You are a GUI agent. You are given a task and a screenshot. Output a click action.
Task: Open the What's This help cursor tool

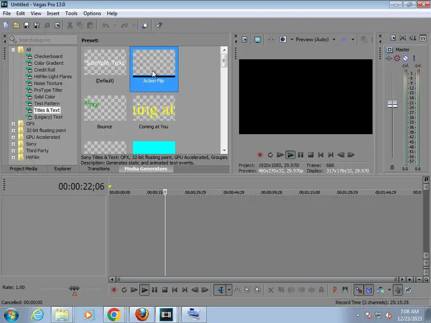click(x=159, y=25)
